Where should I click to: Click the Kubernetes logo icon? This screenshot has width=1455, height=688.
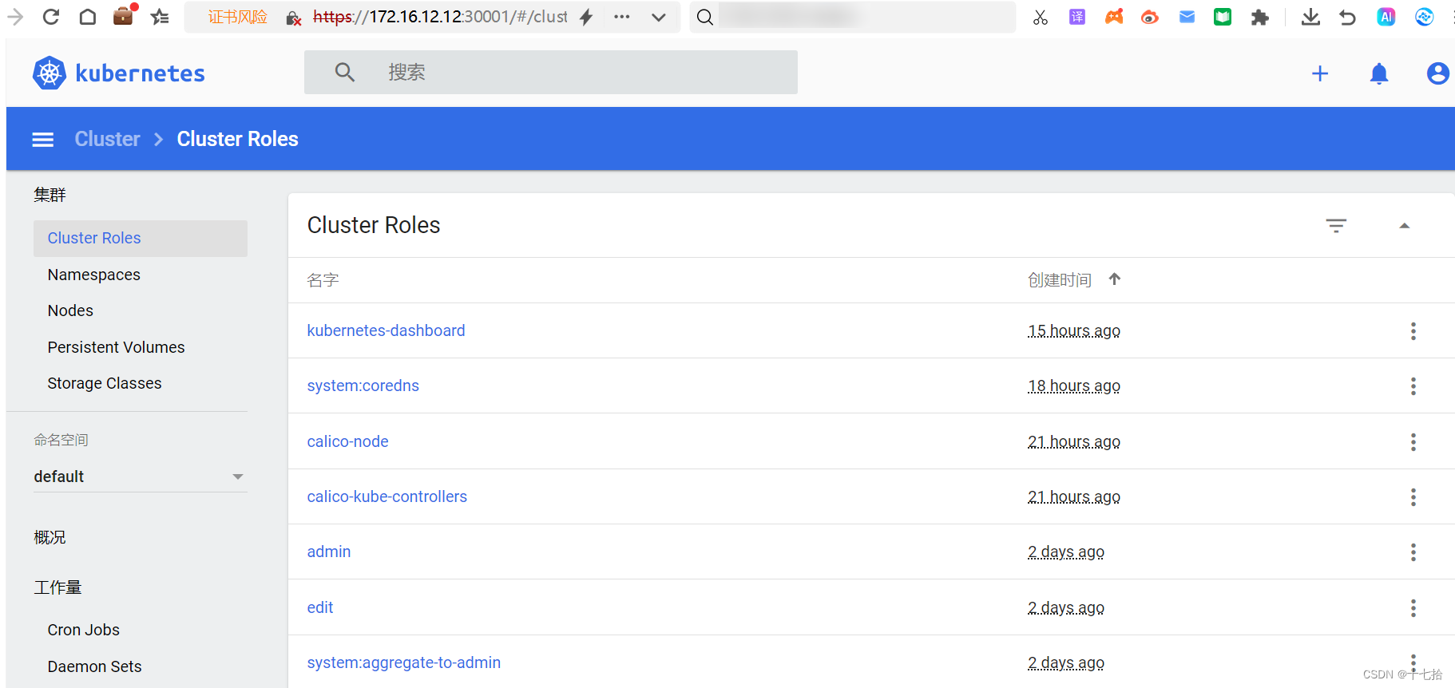(50, 73)
